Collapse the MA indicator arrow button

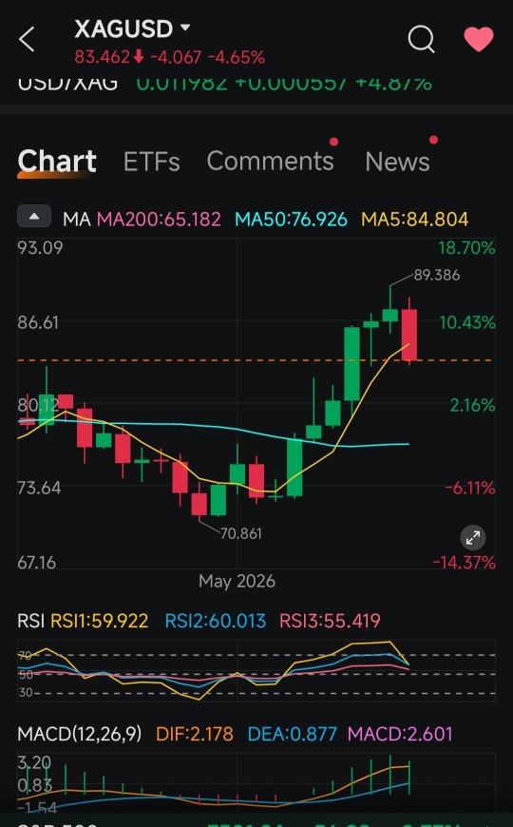coord(34,216)
